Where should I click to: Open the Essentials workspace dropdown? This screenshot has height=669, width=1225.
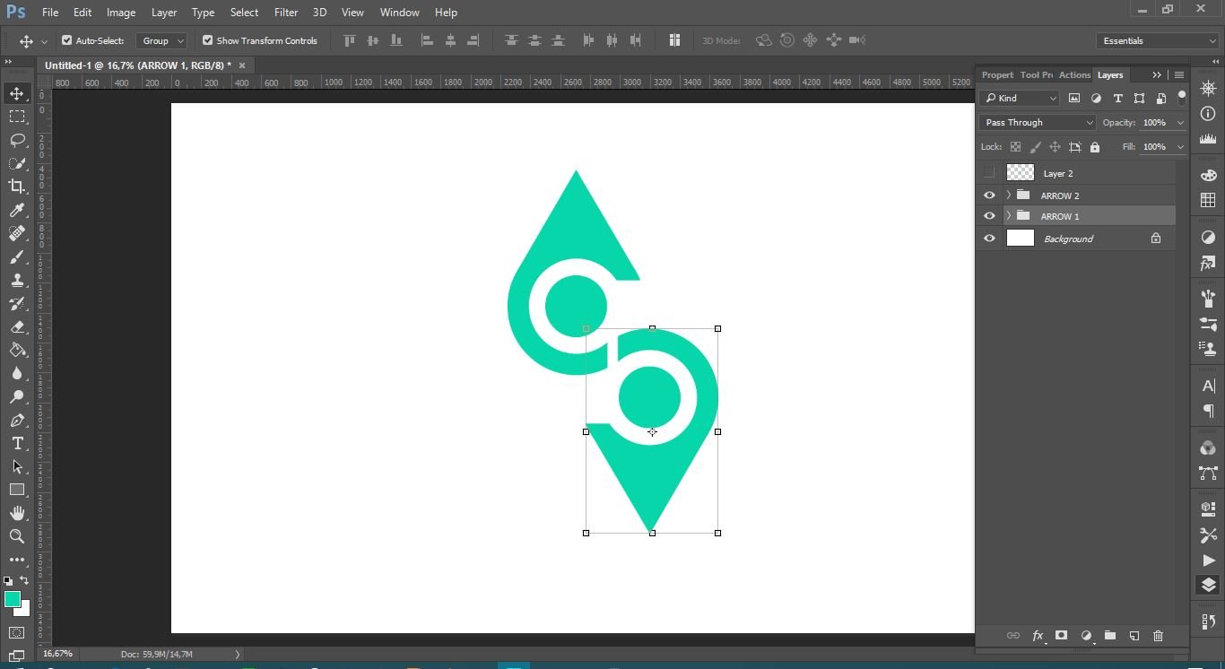coord(1158,40)
